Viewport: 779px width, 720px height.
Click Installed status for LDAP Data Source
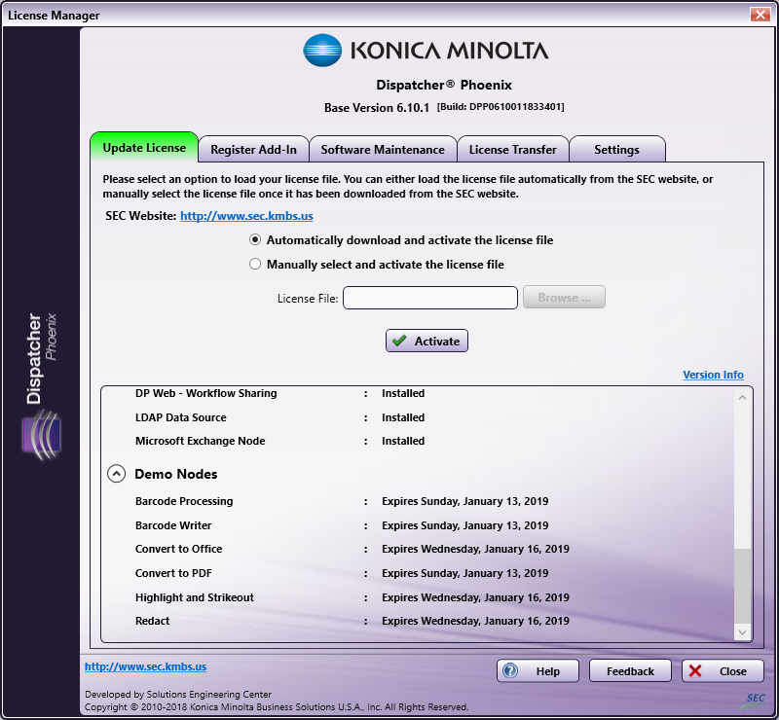tap(403, 417)
